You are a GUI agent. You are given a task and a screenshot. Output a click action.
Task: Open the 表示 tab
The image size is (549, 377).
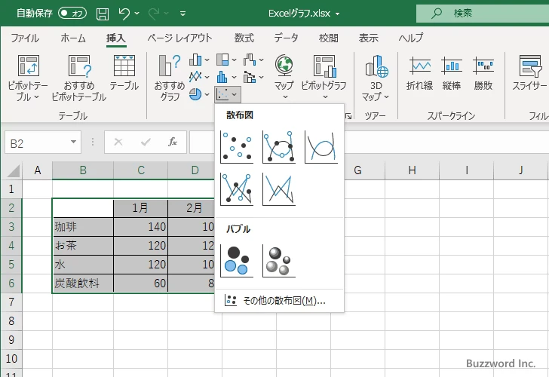click(368, 38)
